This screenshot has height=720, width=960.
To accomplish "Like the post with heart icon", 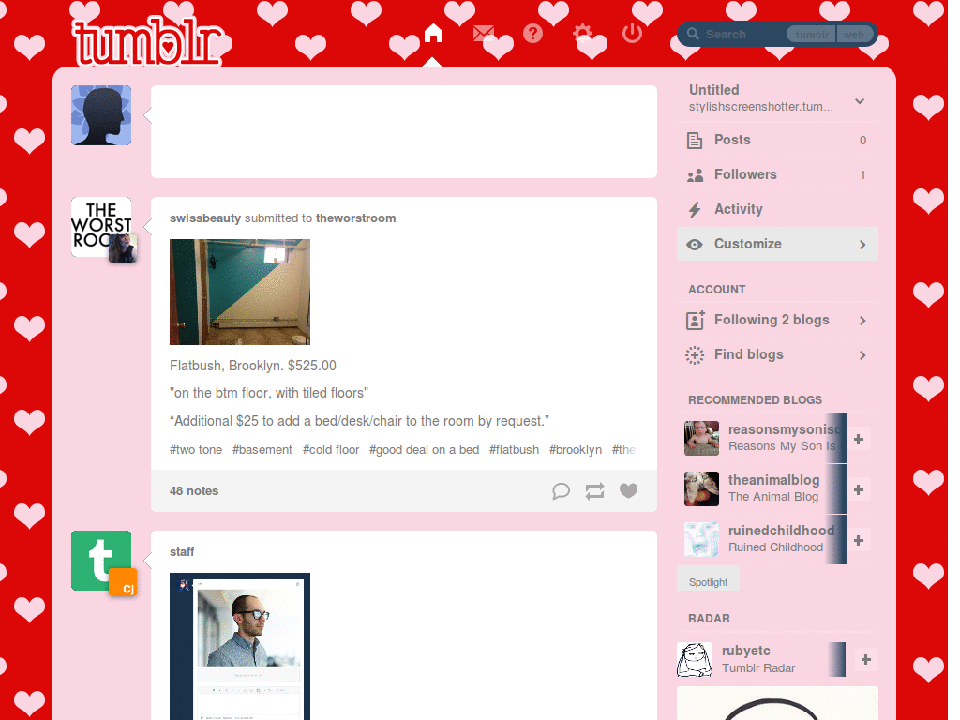I will pos(628,490).
